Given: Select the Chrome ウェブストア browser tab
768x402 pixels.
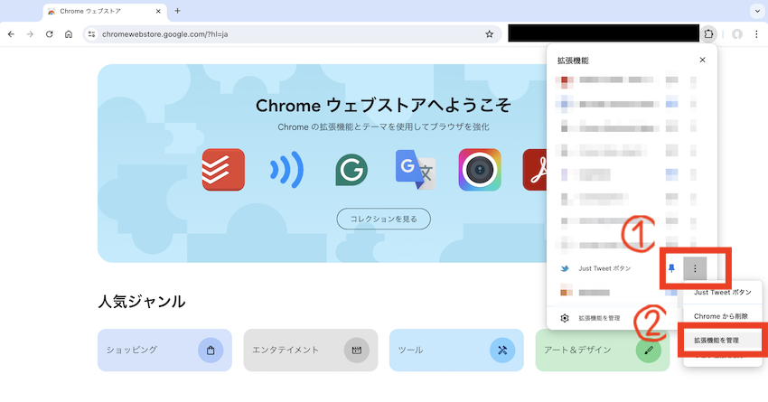Looking at the screenshot, I should (x=105, y=11).
